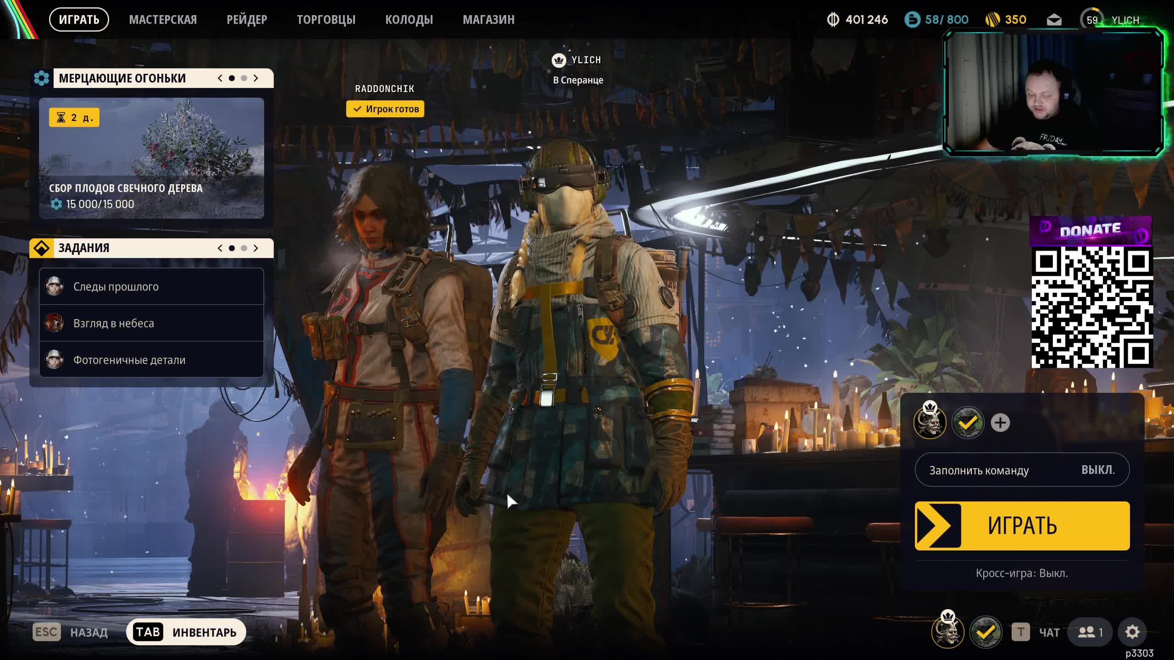Image resolution: width=1174 pixels, height=660 pixels.
Task: Click the Flickering Lights event flower icon
Action: point(41,78)
